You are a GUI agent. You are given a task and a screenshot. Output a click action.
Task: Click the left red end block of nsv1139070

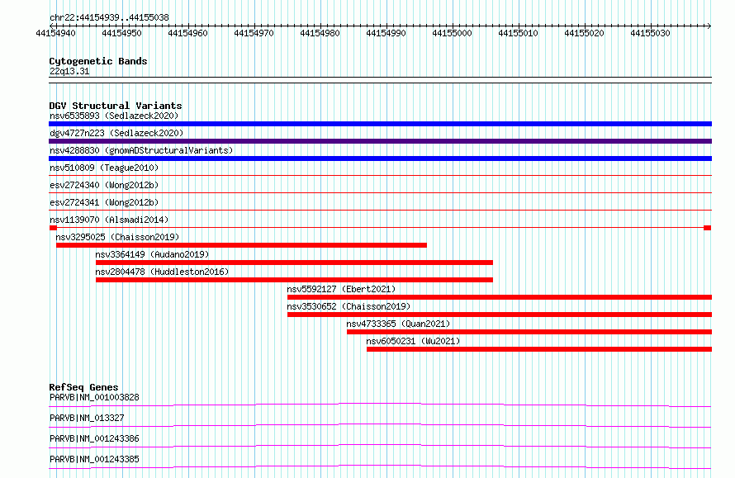tap(53, 228)
